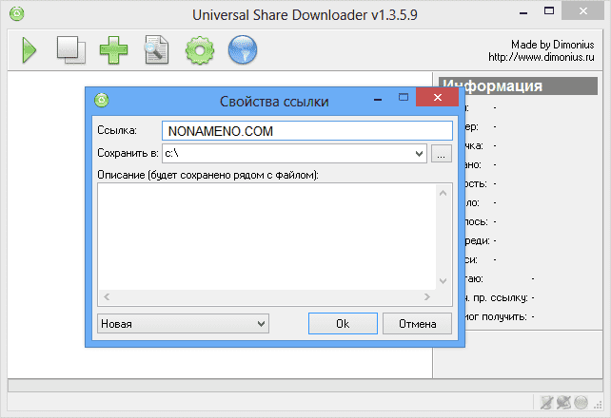The width and height of the screenshot is (611, 418).
Task: Click the round gray status bar icon
Action: (581, 403)
